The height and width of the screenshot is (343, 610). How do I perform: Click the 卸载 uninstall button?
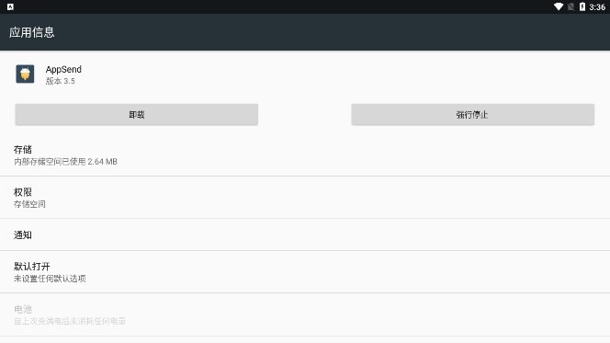(x=137, y=114)
